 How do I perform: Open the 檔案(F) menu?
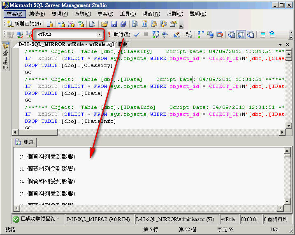[x=14, y=14]
